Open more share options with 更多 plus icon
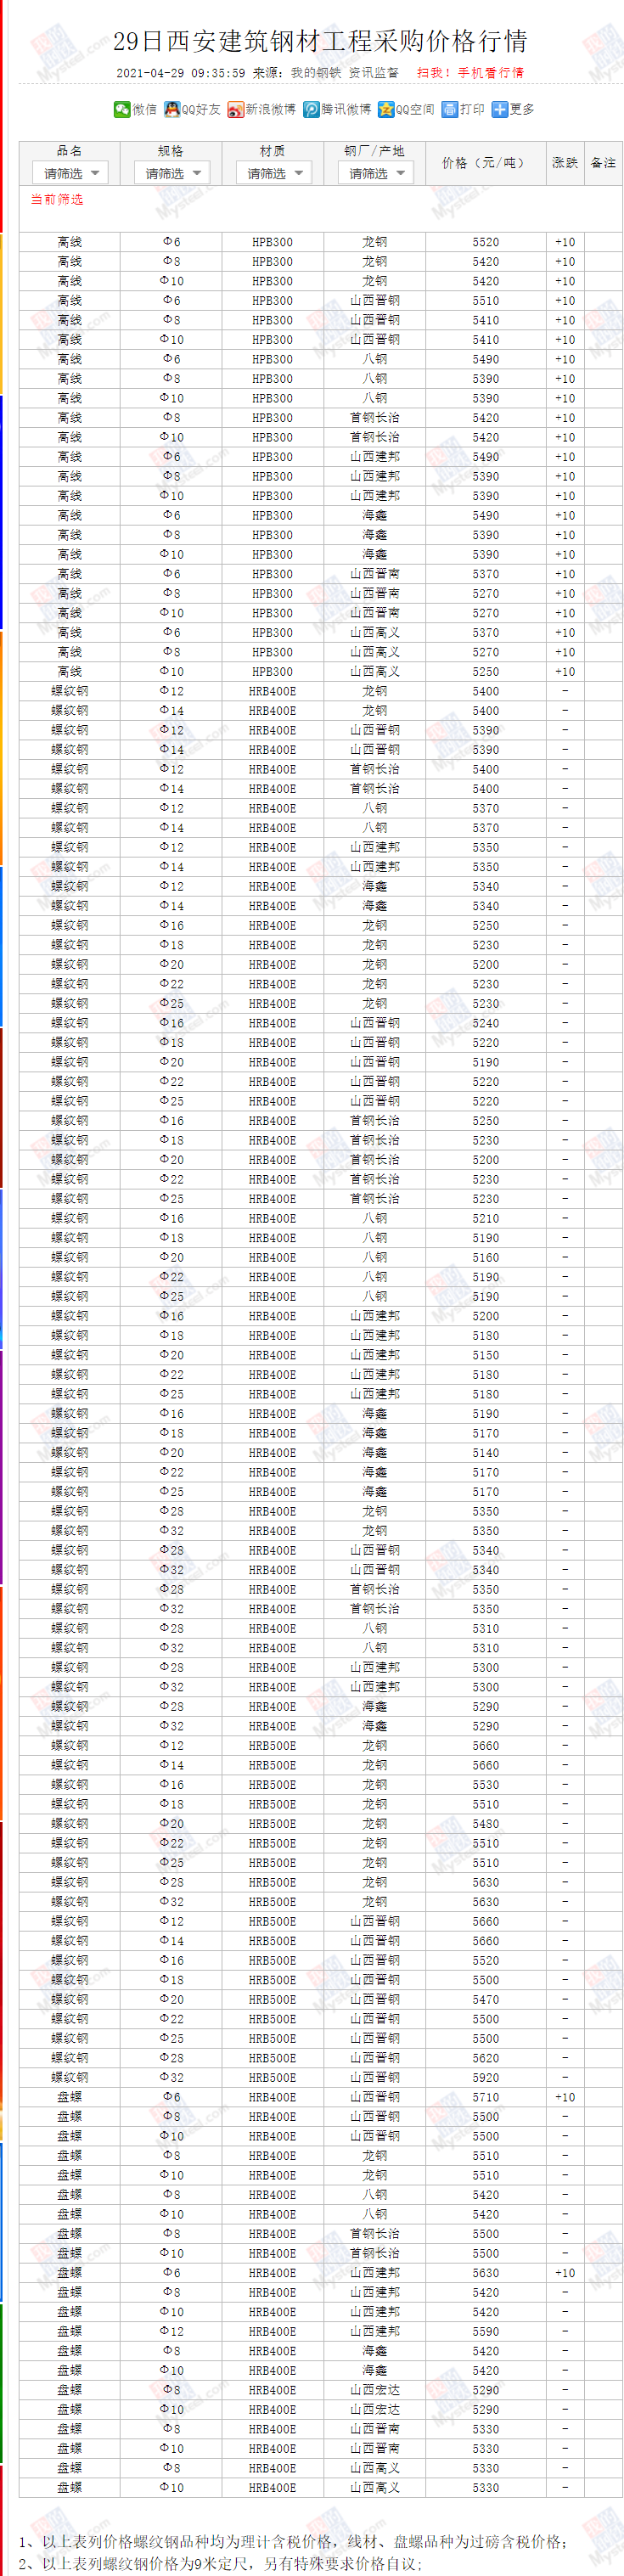This screenshot has width=624, height=2576. pyautogui.click(x=499, y=109)
